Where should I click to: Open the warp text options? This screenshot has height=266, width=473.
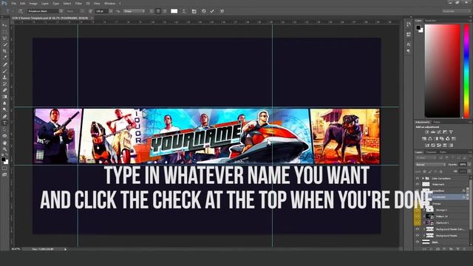pos(184,11)
